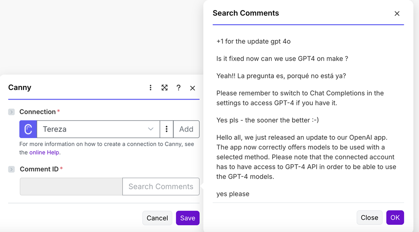Cancel the Canny module configuration

[157, 218]
